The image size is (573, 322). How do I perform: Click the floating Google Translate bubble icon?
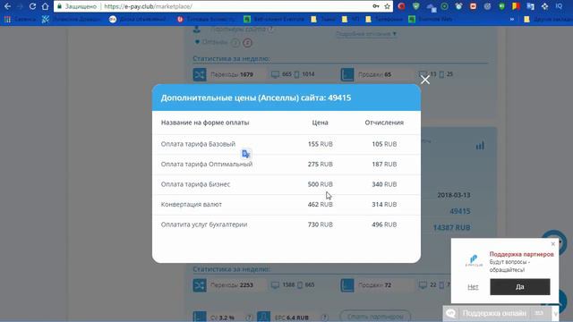(246, 154)
